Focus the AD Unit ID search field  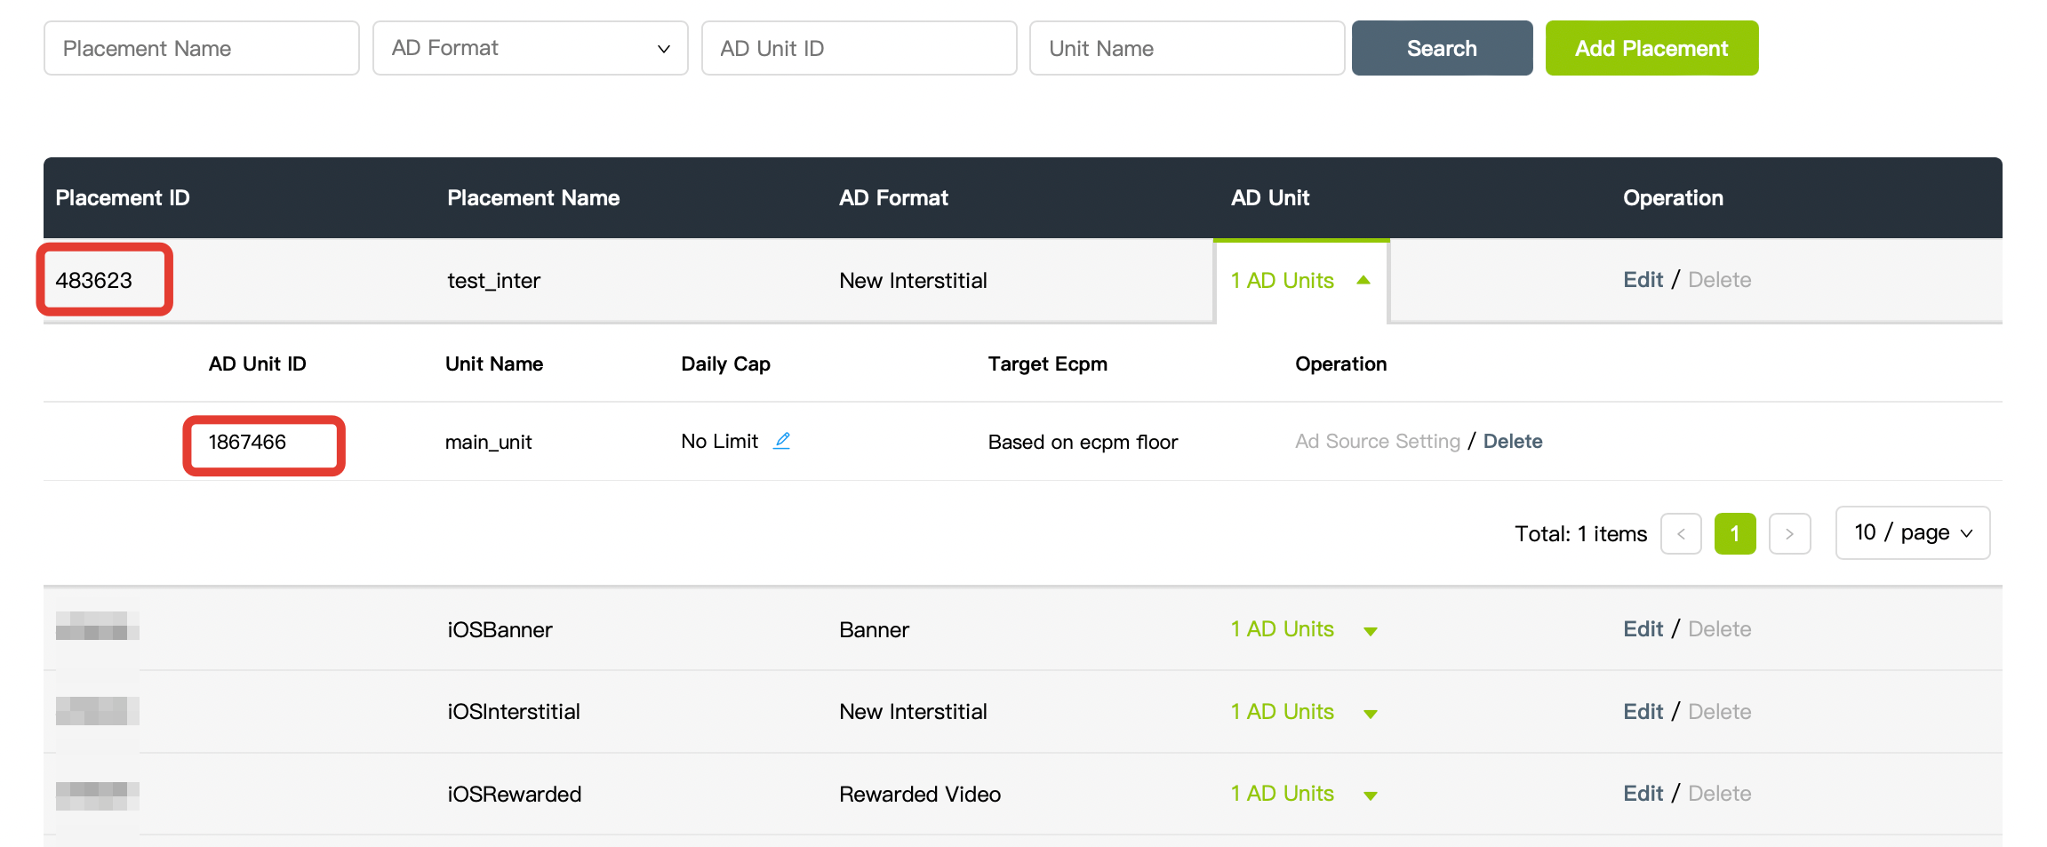tap(859, 48)
